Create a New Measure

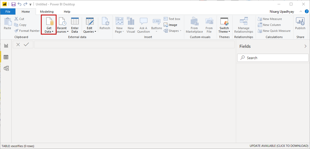[270, 19]
